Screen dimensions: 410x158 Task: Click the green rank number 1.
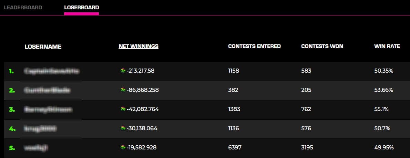point(11,71)
